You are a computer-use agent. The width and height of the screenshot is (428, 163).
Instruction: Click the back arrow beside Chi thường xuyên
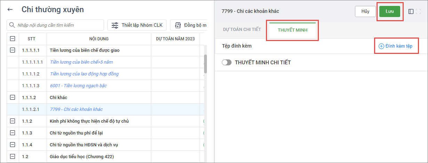[x=10, y=10]
